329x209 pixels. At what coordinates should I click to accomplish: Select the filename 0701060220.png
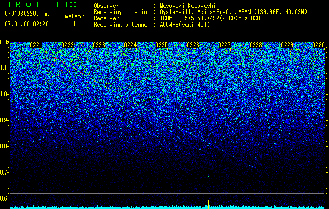tap(27, 14)
